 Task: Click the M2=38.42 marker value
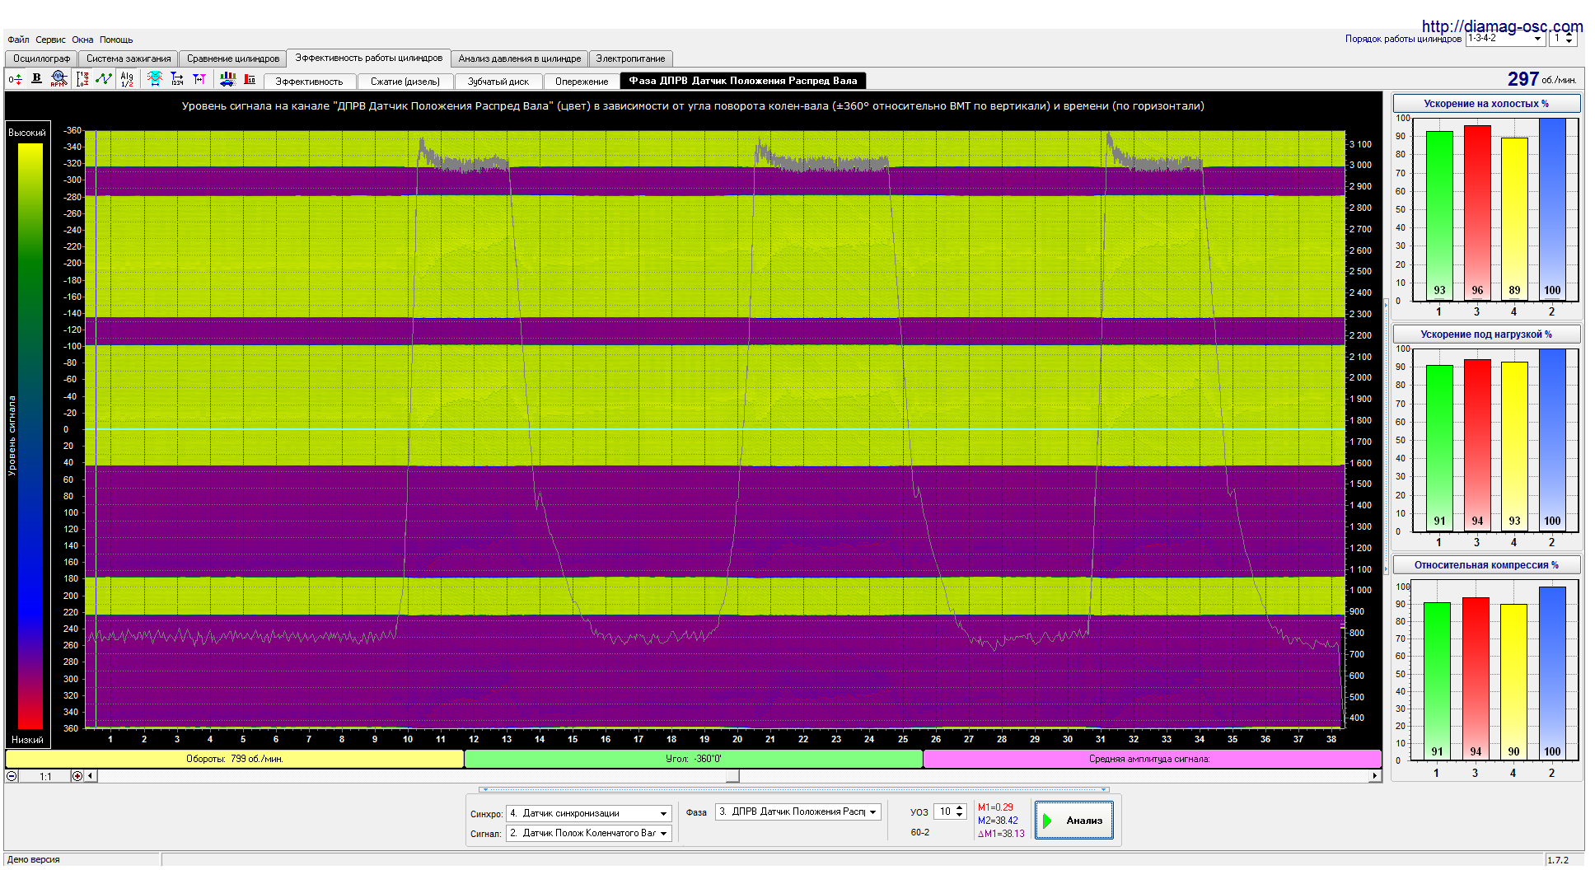pyautogui.click(x=998, y=821)
